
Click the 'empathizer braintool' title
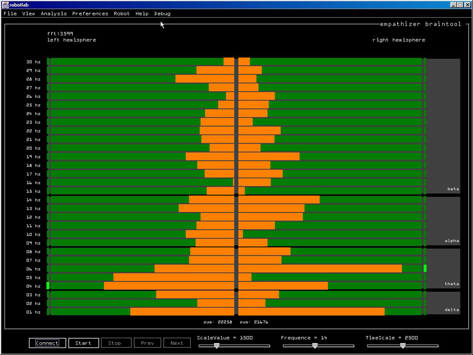(421, 24)
